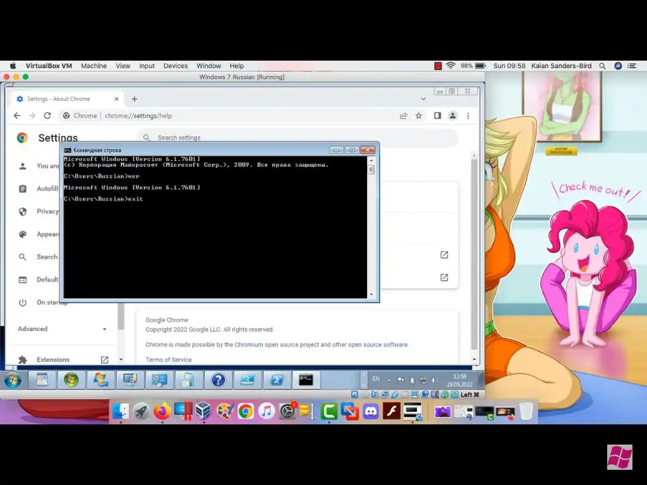
Task: Open a new Chrome tab
Action: coord(135,99)
